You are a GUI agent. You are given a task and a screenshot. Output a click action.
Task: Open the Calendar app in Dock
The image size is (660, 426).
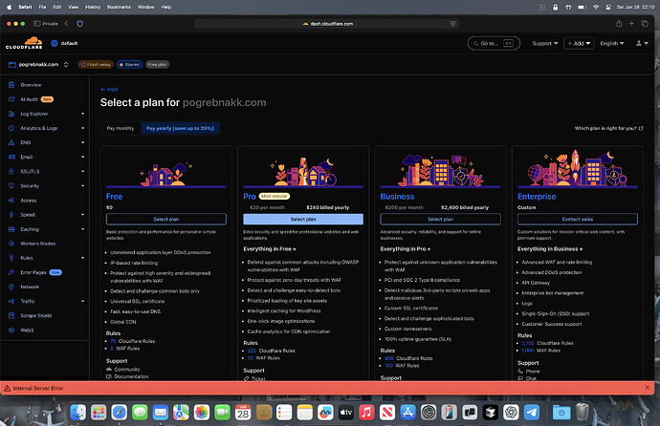(x=243, y=412)
